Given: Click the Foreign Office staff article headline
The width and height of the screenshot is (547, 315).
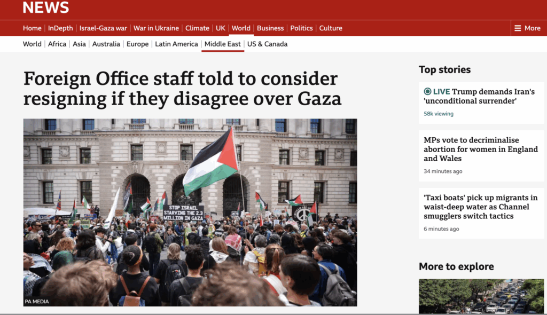Looking at the screenshot, I should (182, 89).
